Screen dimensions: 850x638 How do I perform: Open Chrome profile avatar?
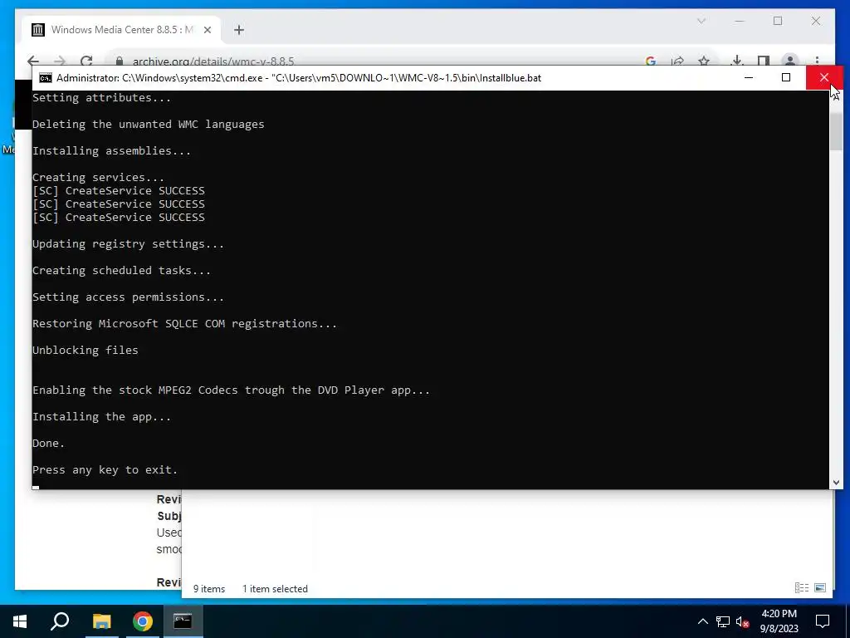[x=790, y=61]
